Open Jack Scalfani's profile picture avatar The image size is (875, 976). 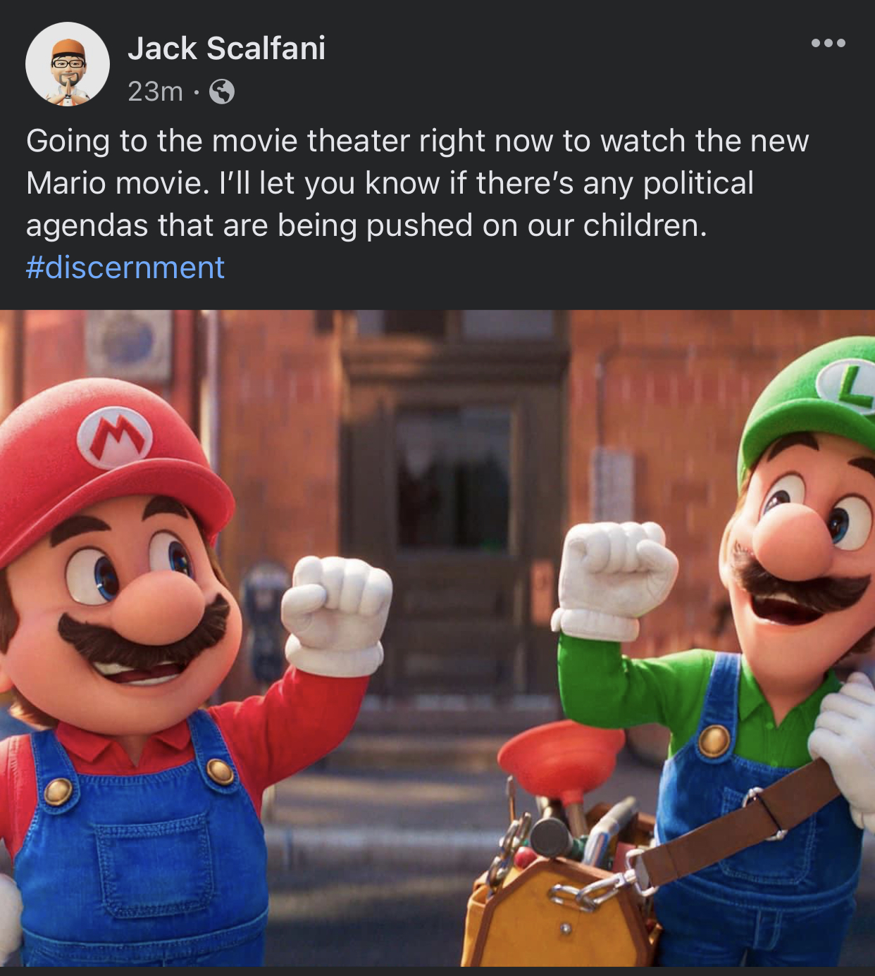[68, 64]
